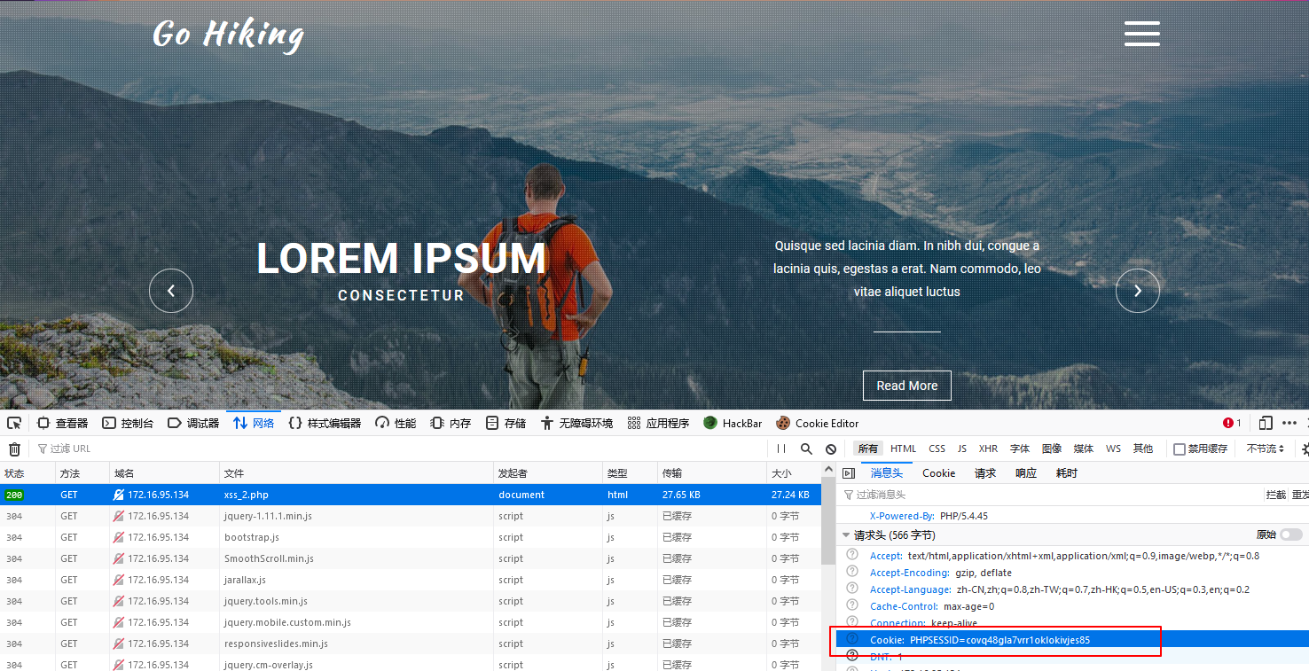The image size is (1309, 671).
Task: Open the Cookie details tab
Action: tap(938, 473)
